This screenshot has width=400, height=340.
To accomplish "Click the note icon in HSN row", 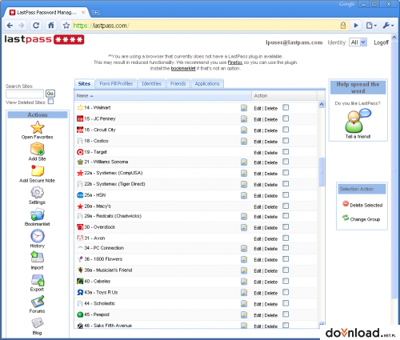I will tap(244, 195).
